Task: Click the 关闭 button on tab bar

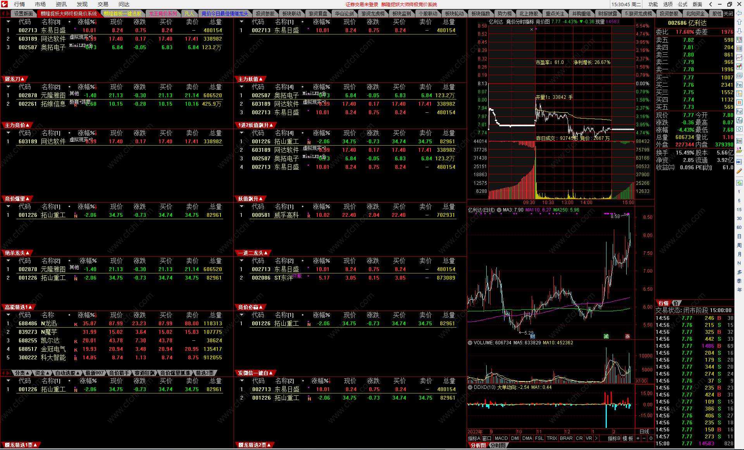Action: 728,14
